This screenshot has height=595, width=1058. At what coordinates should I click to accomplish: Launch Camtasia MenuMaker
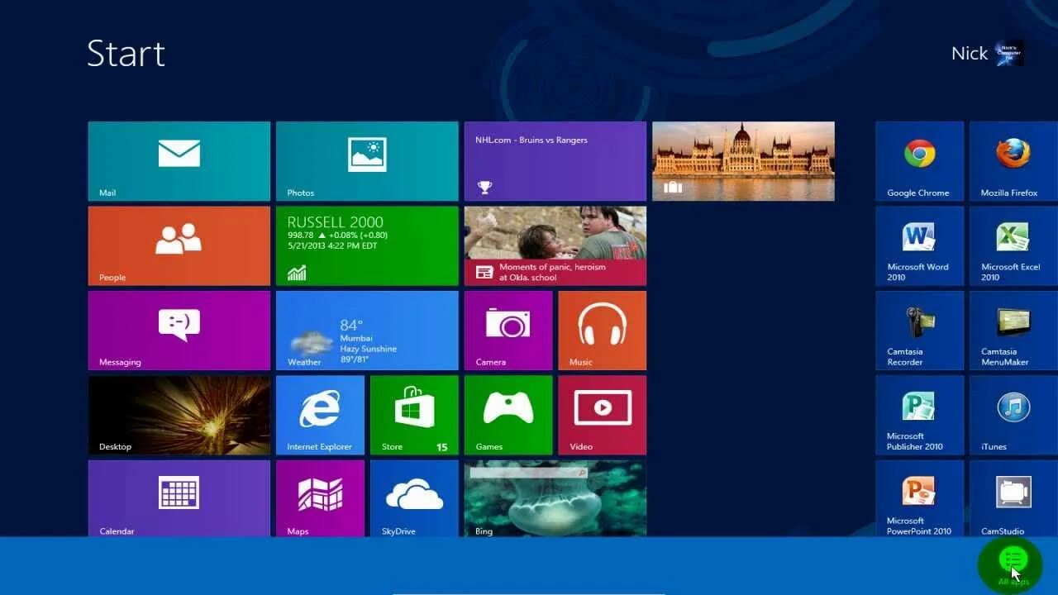(1013, 331)
